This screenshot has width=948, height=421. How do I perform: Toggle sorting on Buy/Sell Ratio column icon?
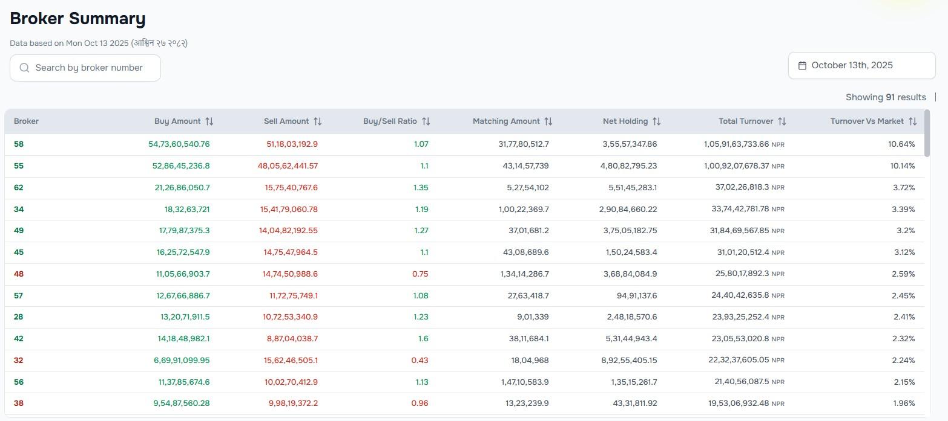[x=426, y=121]
